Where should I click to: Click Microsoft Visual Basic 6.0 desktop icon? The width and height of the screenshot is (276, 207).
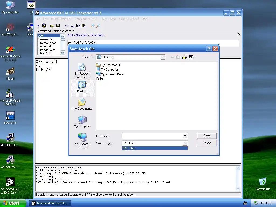[10, 98]
